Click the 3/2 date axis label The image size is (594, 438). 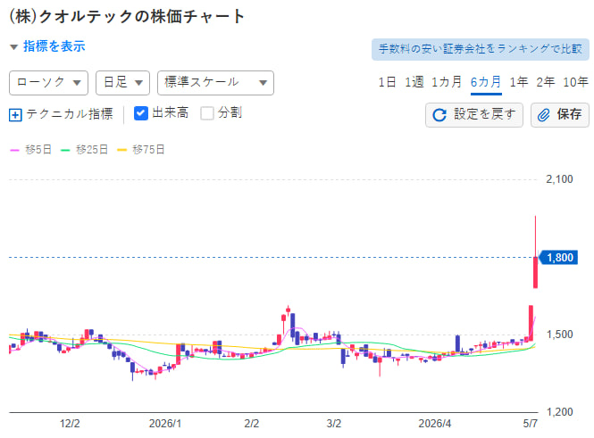(334, 424)
